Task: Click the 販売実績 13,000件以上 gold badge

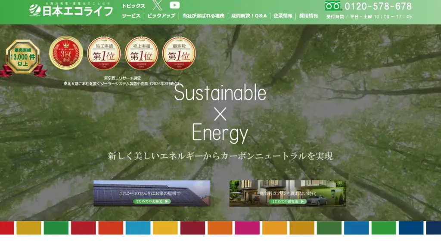Action: coord(23,57)
